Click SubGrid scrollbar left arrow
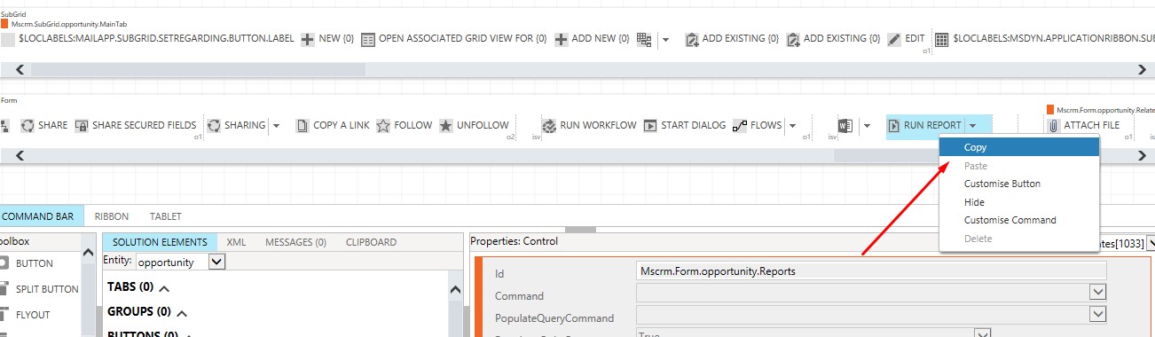Viewport: 1155px width, 337px height. 20,69
